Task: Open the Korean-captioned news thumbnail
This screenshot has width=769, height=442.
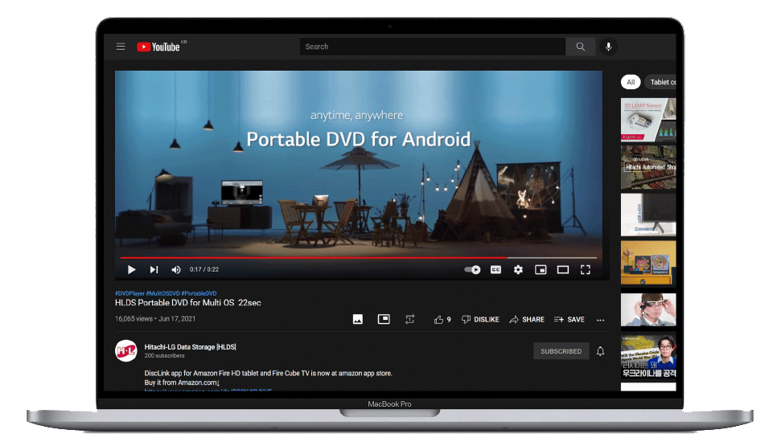Action: [648, 358]
